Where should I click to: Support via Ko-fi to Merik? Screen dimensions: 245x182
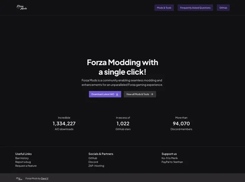170,158
